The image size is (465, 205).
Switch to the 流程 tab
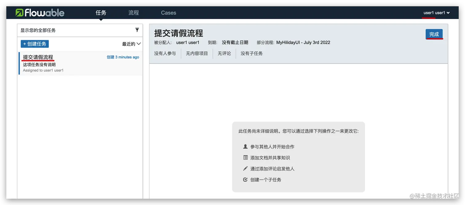pos(134,13)
